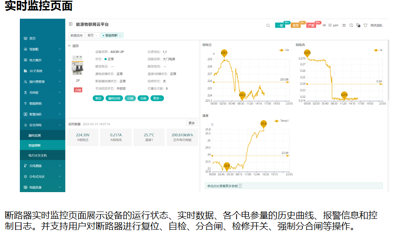Expand the 电力集抄 menu chevron
This screenshot has height=237, width=419.
tap(60, 60)
